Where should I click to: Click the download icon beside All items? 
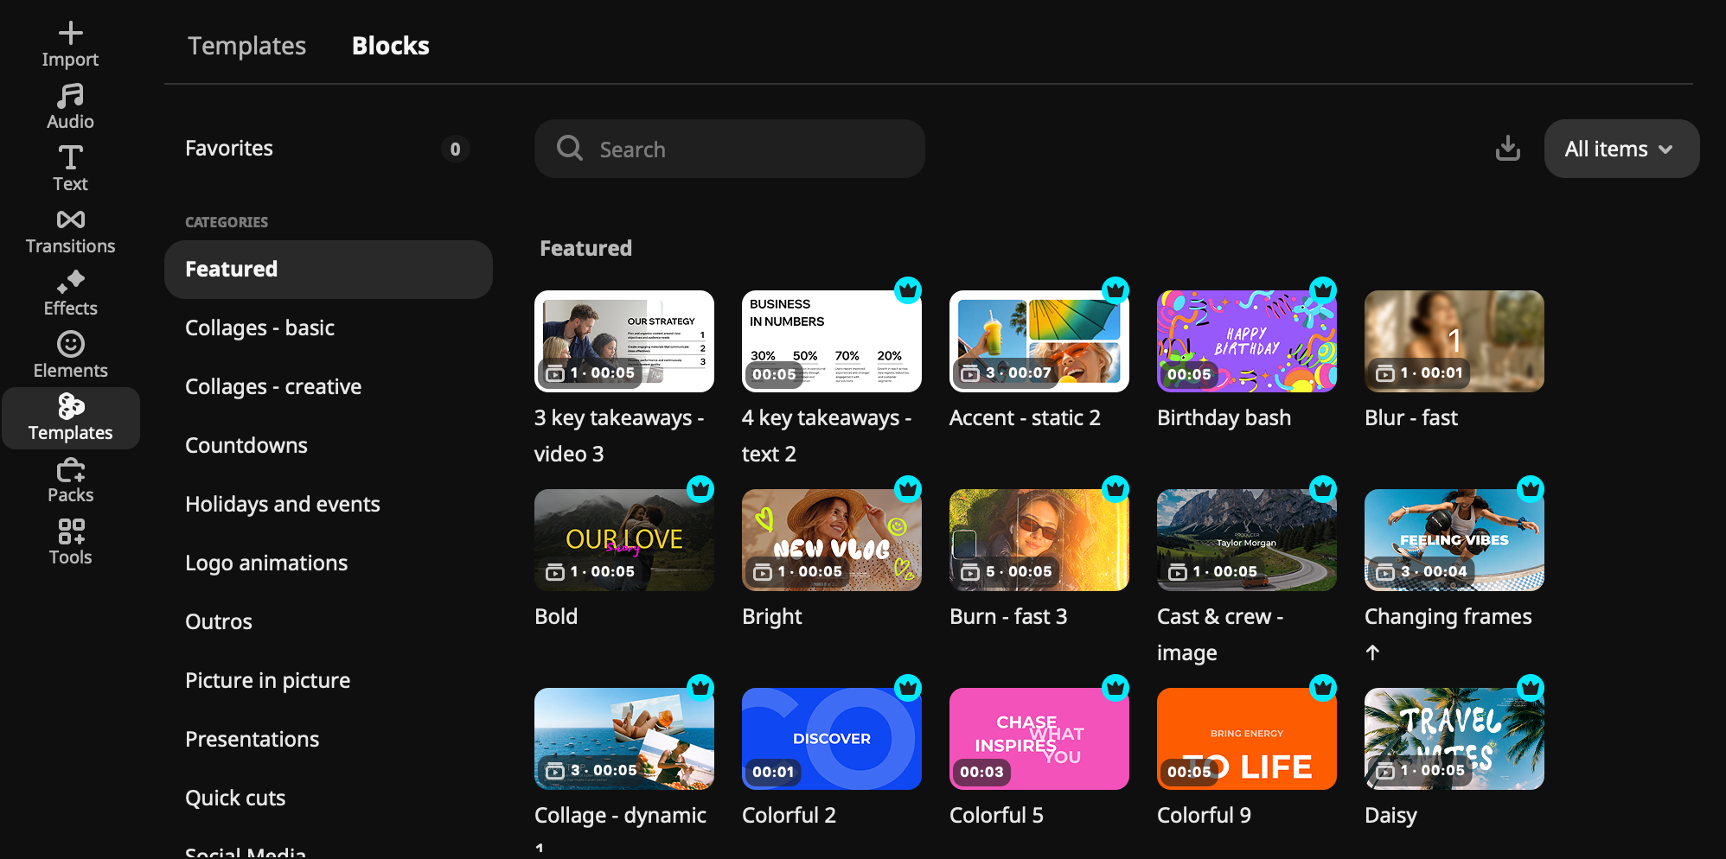click(1508, 149)
